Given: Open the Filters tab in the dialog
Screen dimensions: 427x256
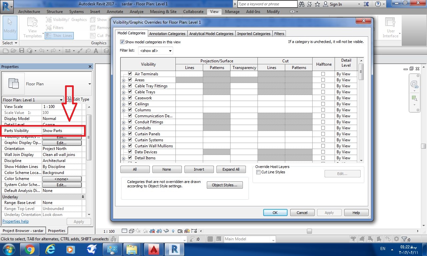Looking at the screenshot, I should [x=279, y=34].
